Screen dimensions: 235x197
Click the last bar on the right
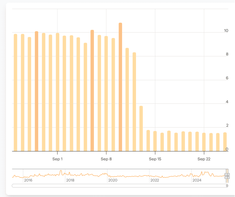coord(225,142)
